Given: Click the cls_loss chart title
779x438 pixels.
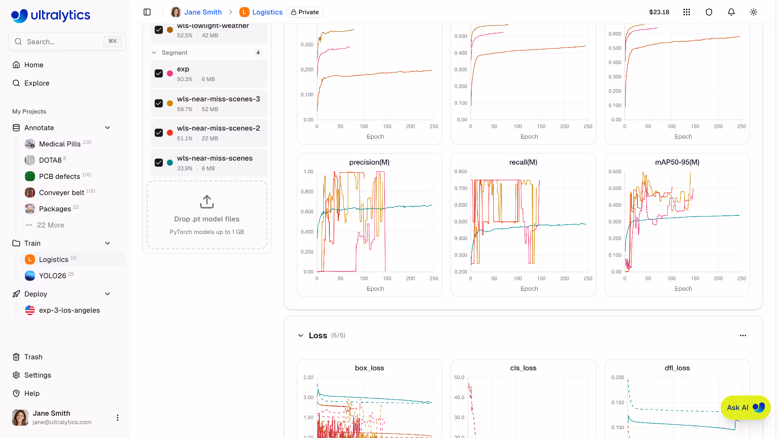Looking at the screenshot, I should click(523, 368).
